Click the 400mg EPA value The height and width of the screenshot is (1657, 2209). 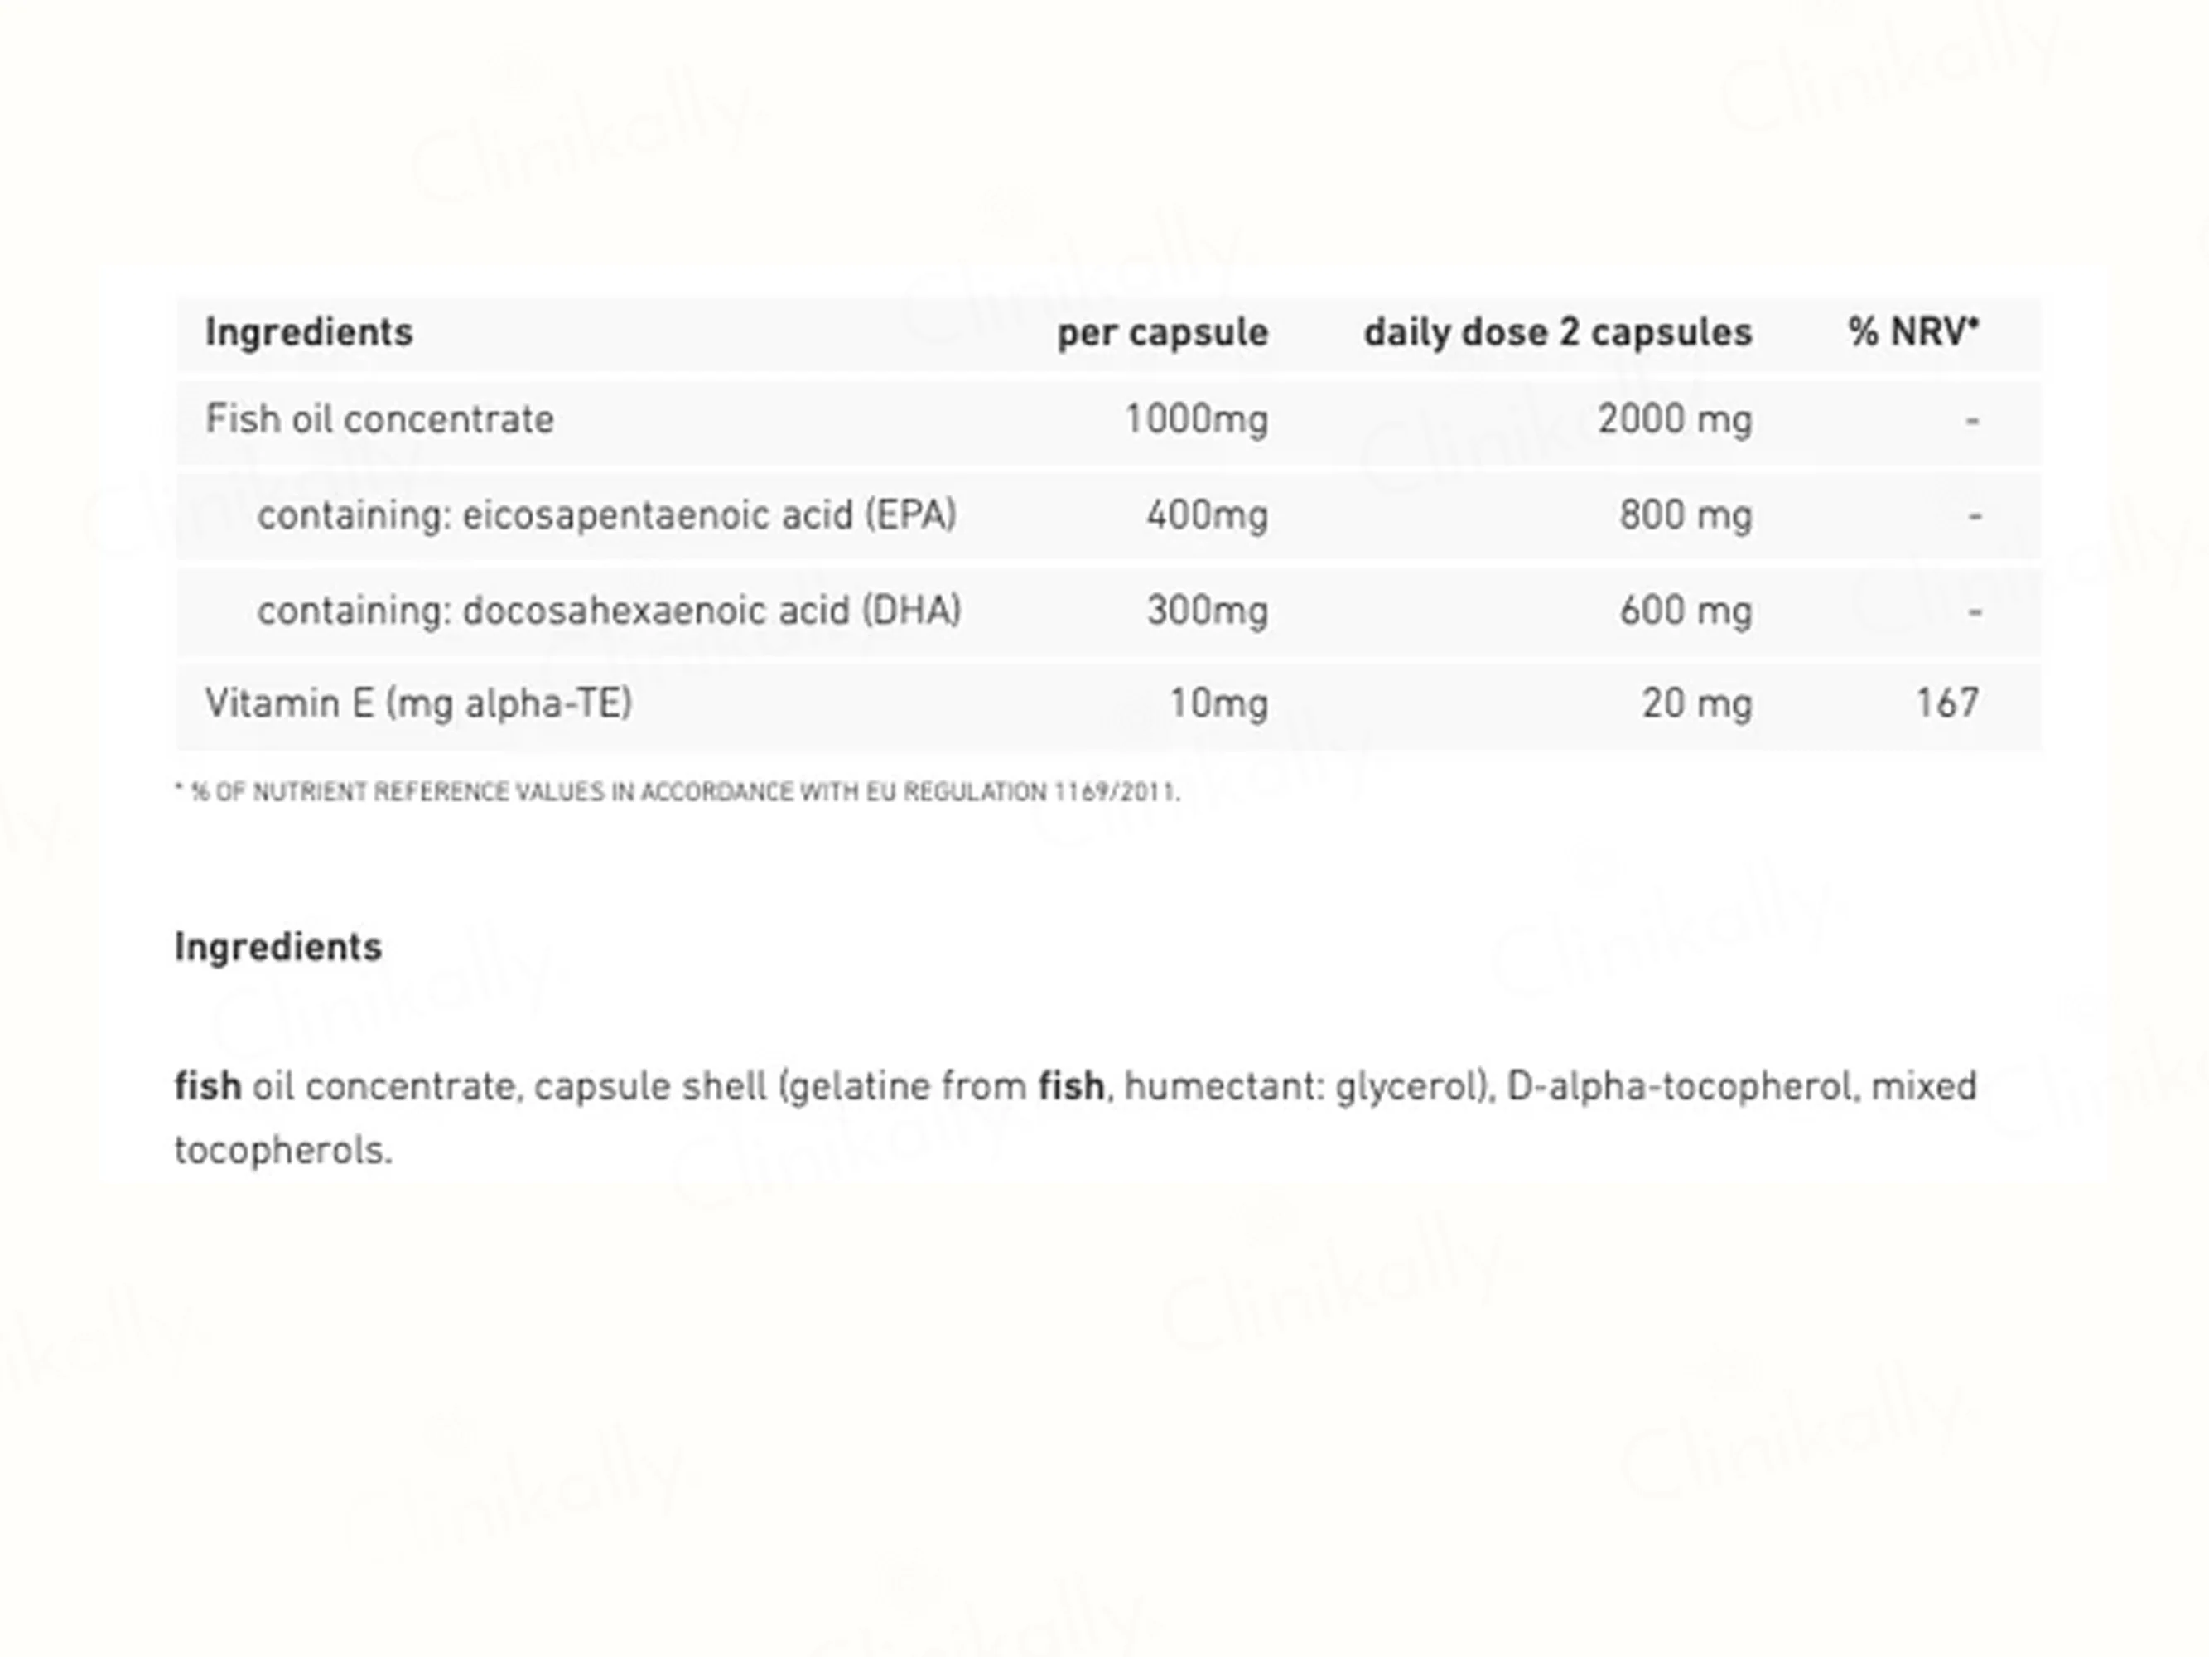point(1208,515)
